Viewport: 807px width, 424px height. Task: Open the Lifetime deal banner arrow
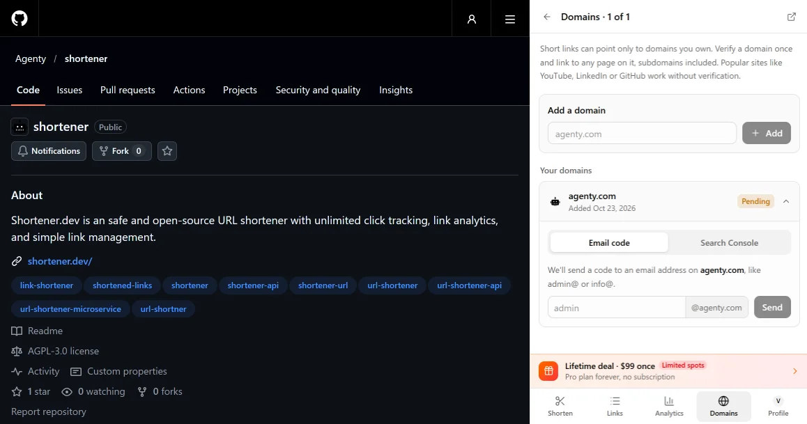(x=794, y=371)
